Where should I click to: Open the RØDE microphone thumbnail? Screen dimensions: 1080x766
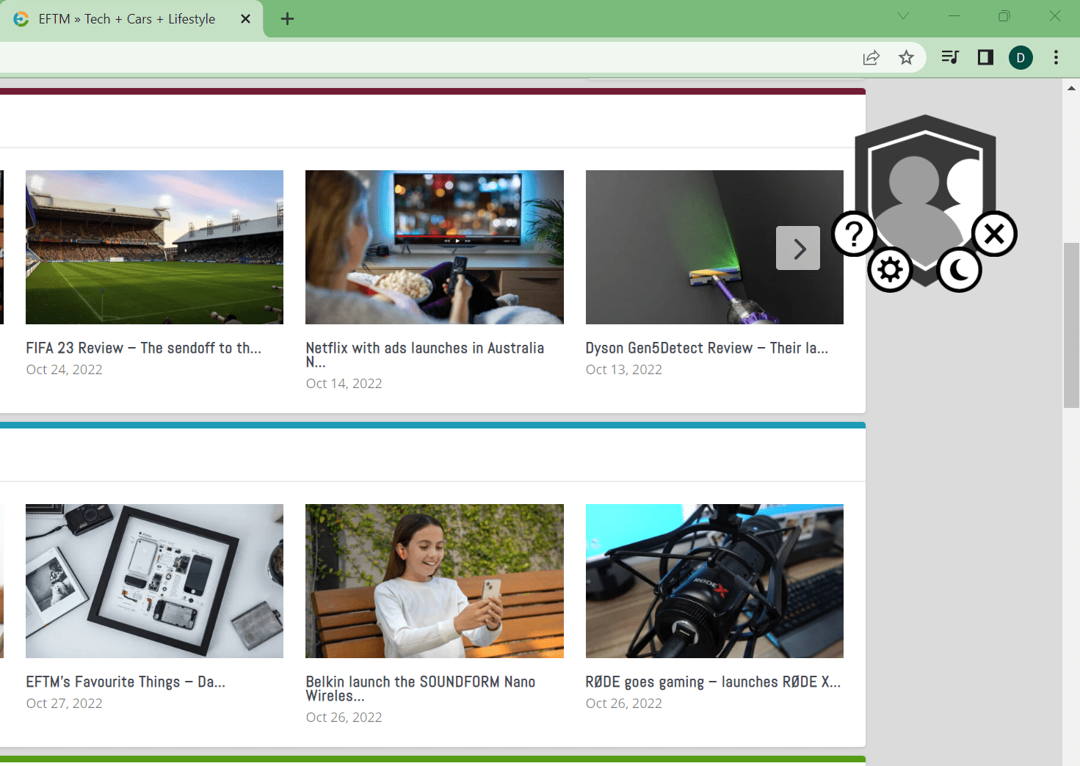coord(714,581)
